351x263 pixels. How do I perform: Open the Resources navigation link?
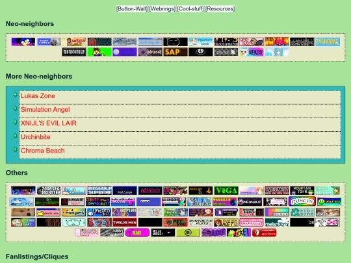(220, 9)
